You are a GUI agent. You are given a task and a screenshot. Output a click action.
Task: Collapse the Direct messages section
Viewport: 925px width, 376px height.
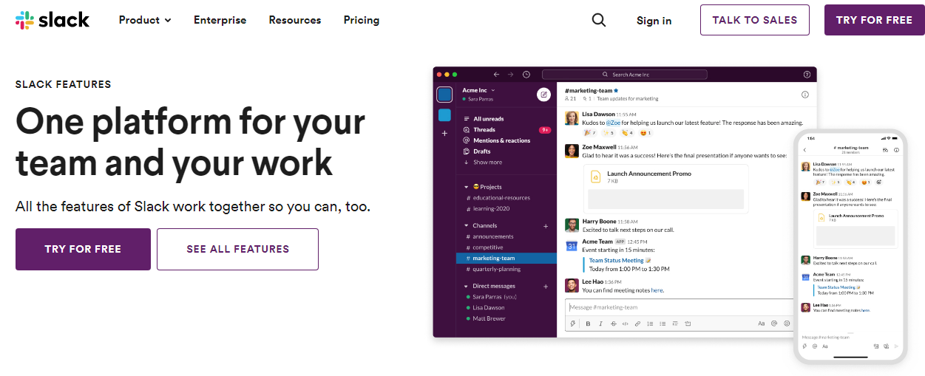466,286
